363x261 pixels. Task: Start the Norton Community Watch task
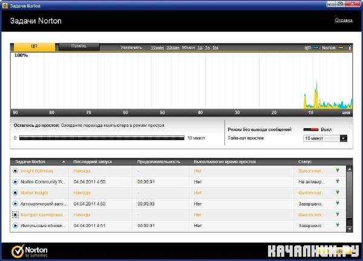click(15, 182)
